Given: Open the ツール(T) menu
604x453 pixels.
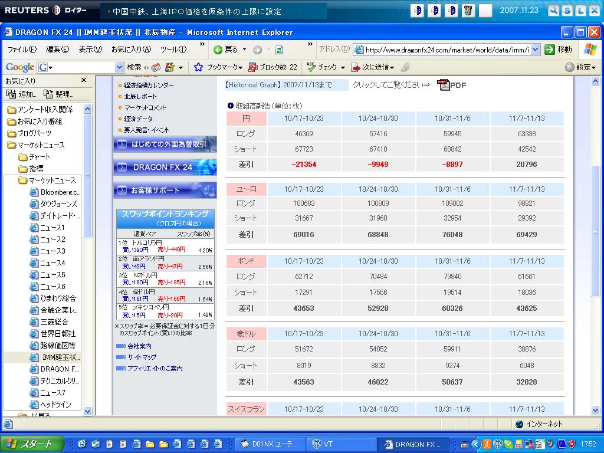Looking at the screenshot, I should coord(173,50).
